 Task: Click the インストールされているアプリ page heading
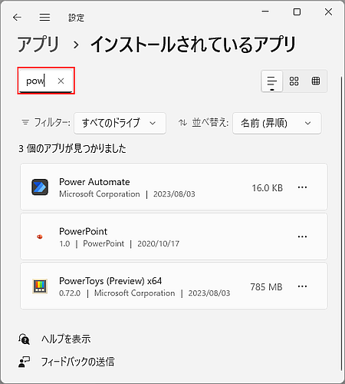(x=193, y=45)
